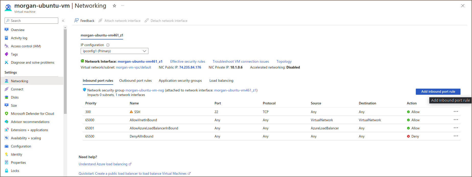Open the SSH rule context menu
This screenshot has height=177, width=472.
(456, 112)
